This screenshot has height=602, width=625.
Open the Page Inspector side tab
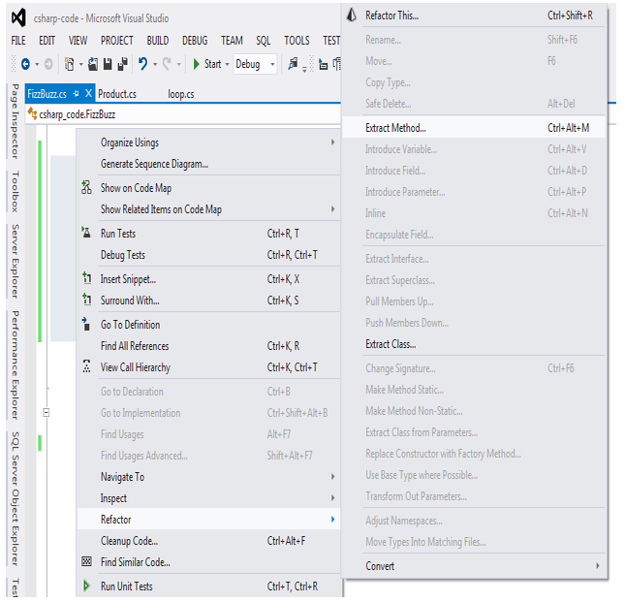tap(15, 121)
